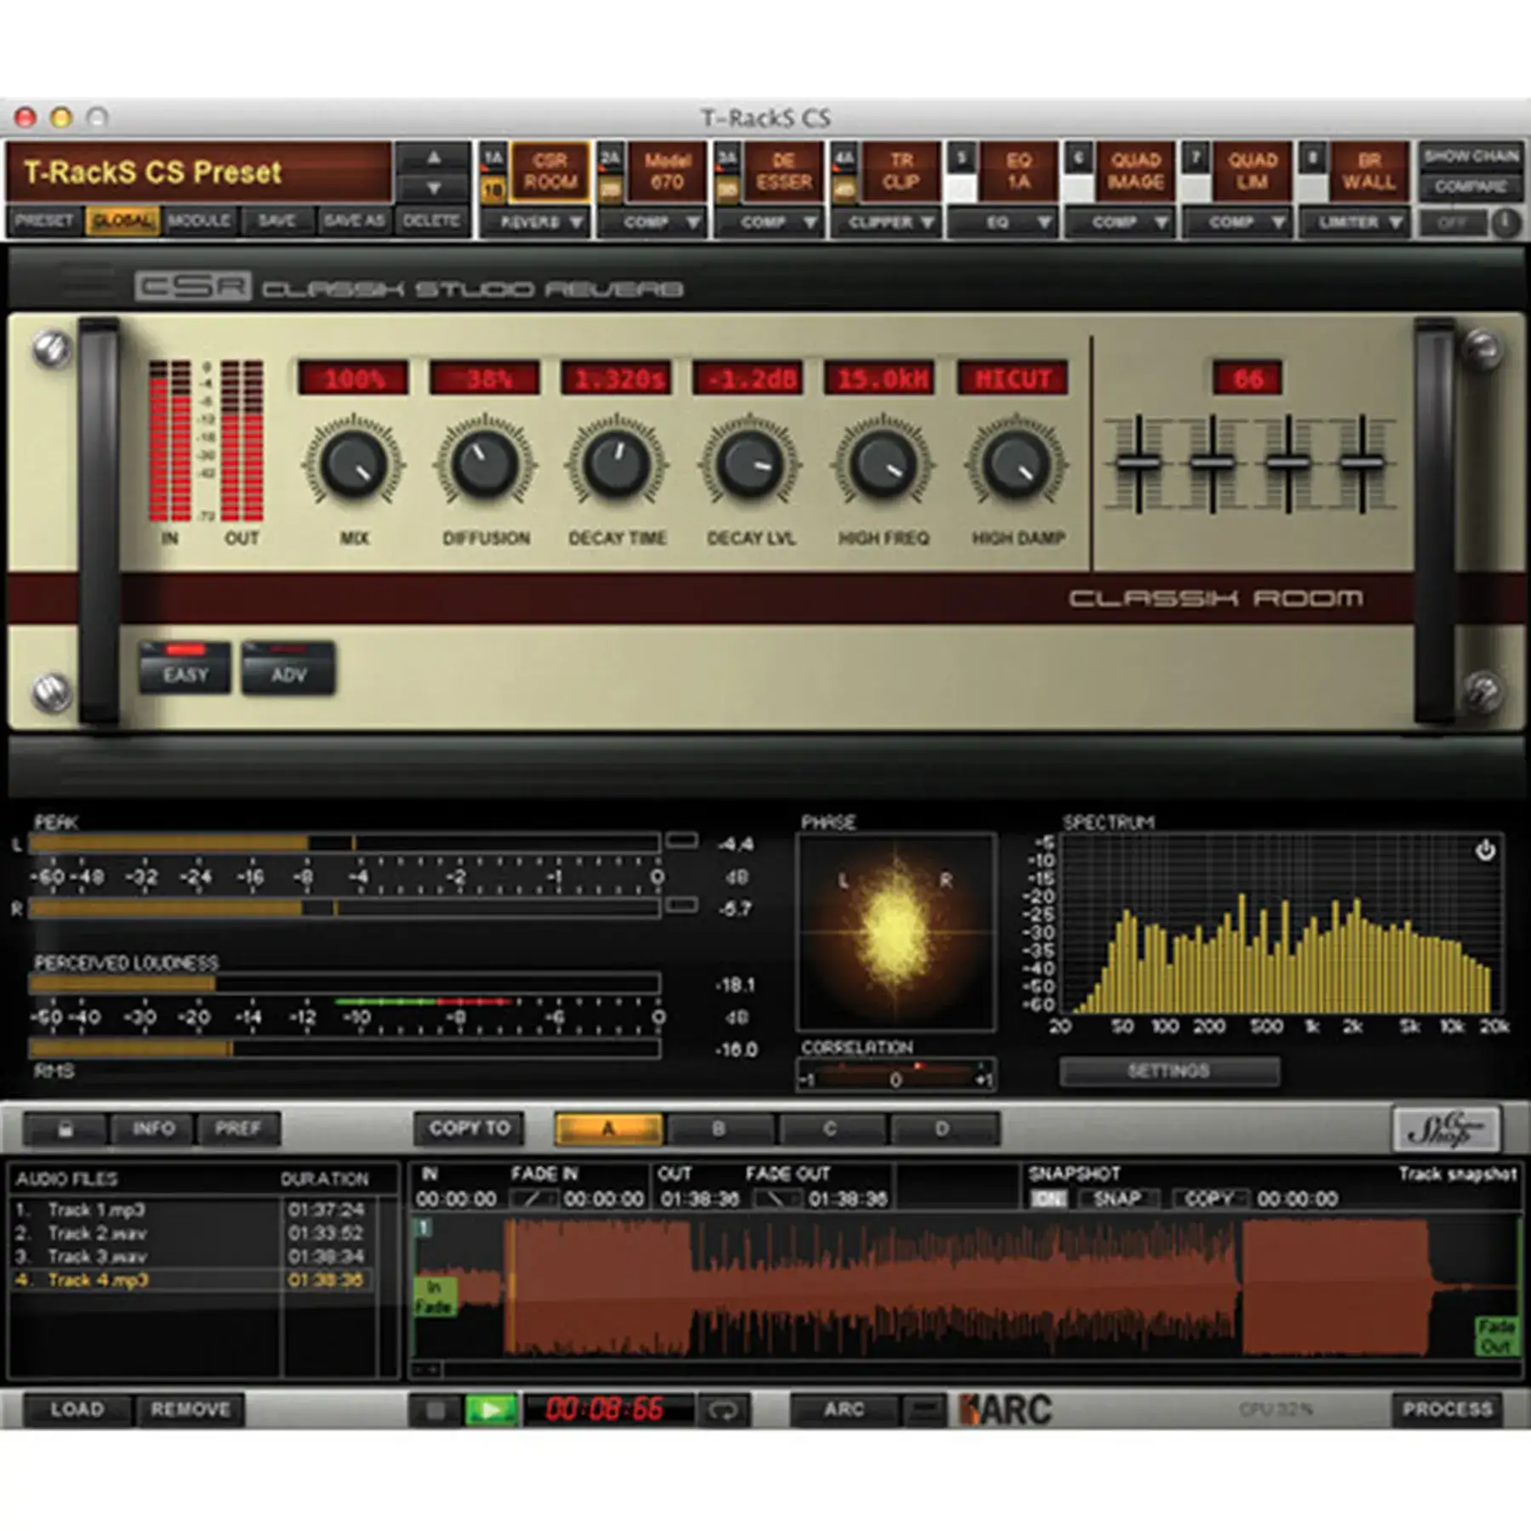
Task: Select the TR Clip module slot
Action: click(x=901, y=172)
